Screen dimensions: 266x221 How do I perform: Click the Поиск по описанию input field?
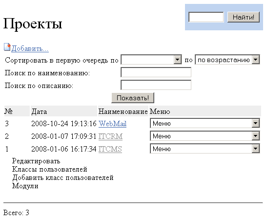(156, 85)
